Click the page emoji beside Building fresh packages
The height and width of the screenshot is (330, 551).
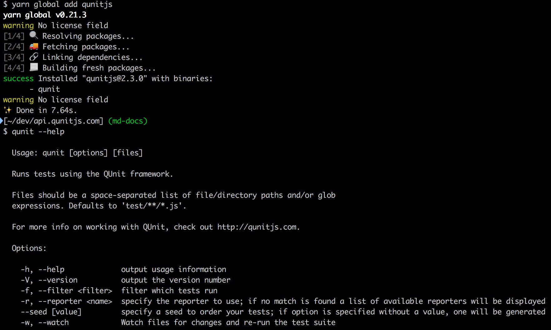[x=34, y=67]
